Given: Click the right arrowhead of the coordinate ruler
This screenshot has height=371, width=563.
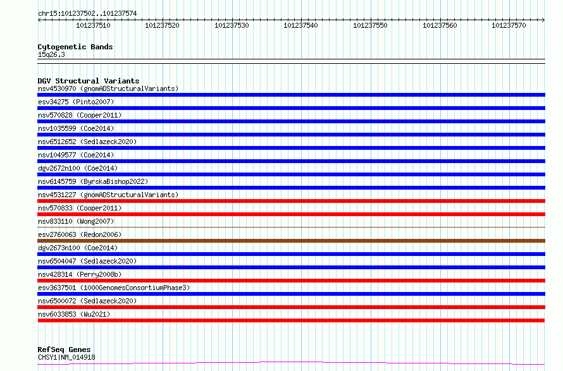Looking at the screenshot, I should pyautogui.click(x=543, y=20).
